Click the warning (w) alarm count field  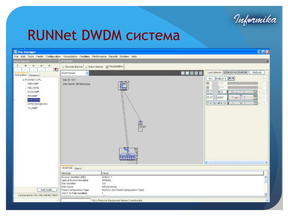tap(41, 70)
